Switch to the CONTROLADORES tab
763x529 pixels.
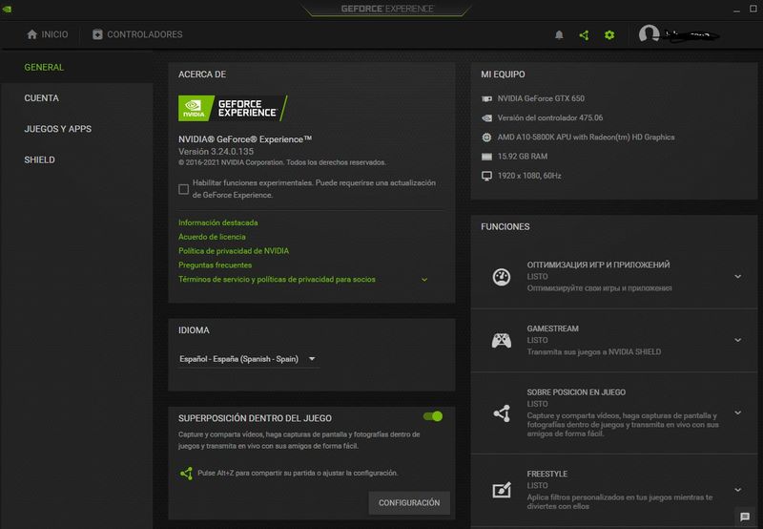(x=137, y=34)
